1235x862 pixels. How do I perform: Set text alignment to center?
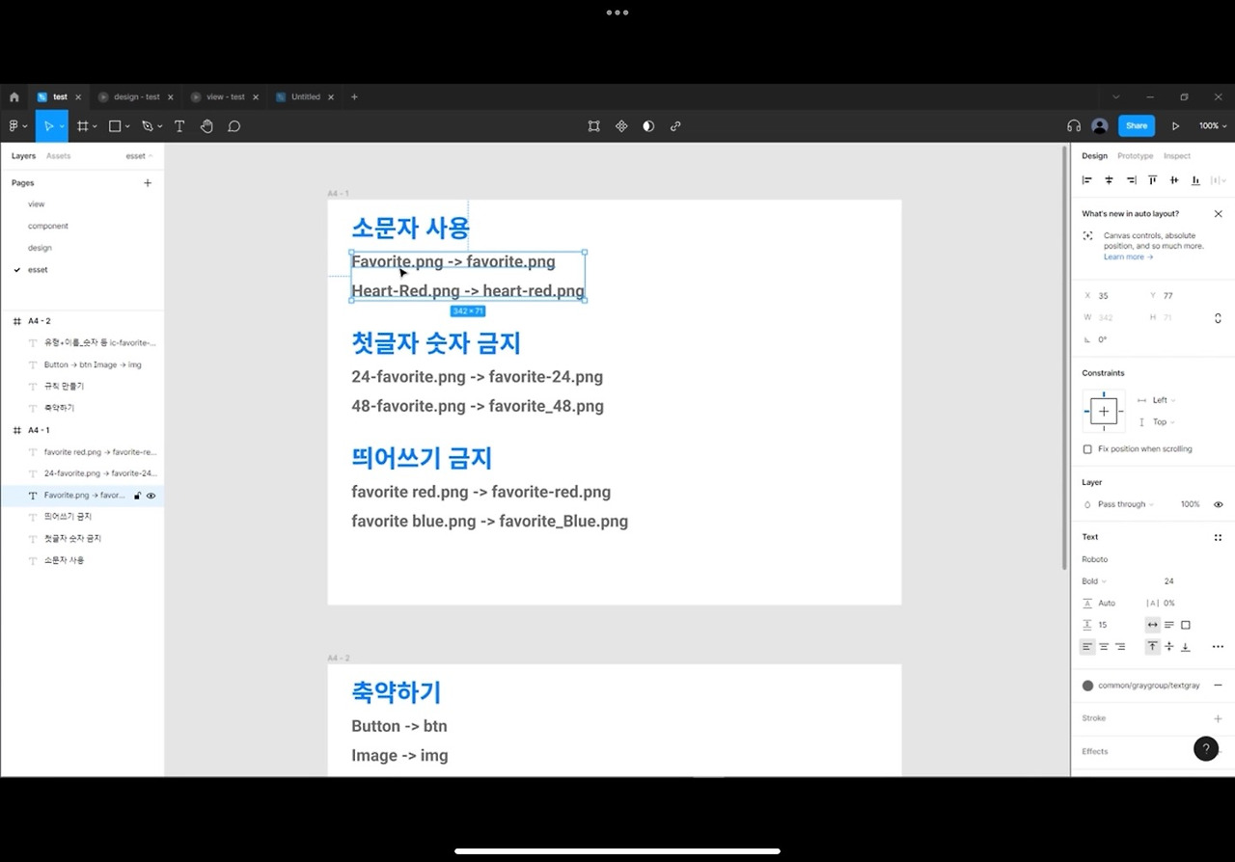1104,647
